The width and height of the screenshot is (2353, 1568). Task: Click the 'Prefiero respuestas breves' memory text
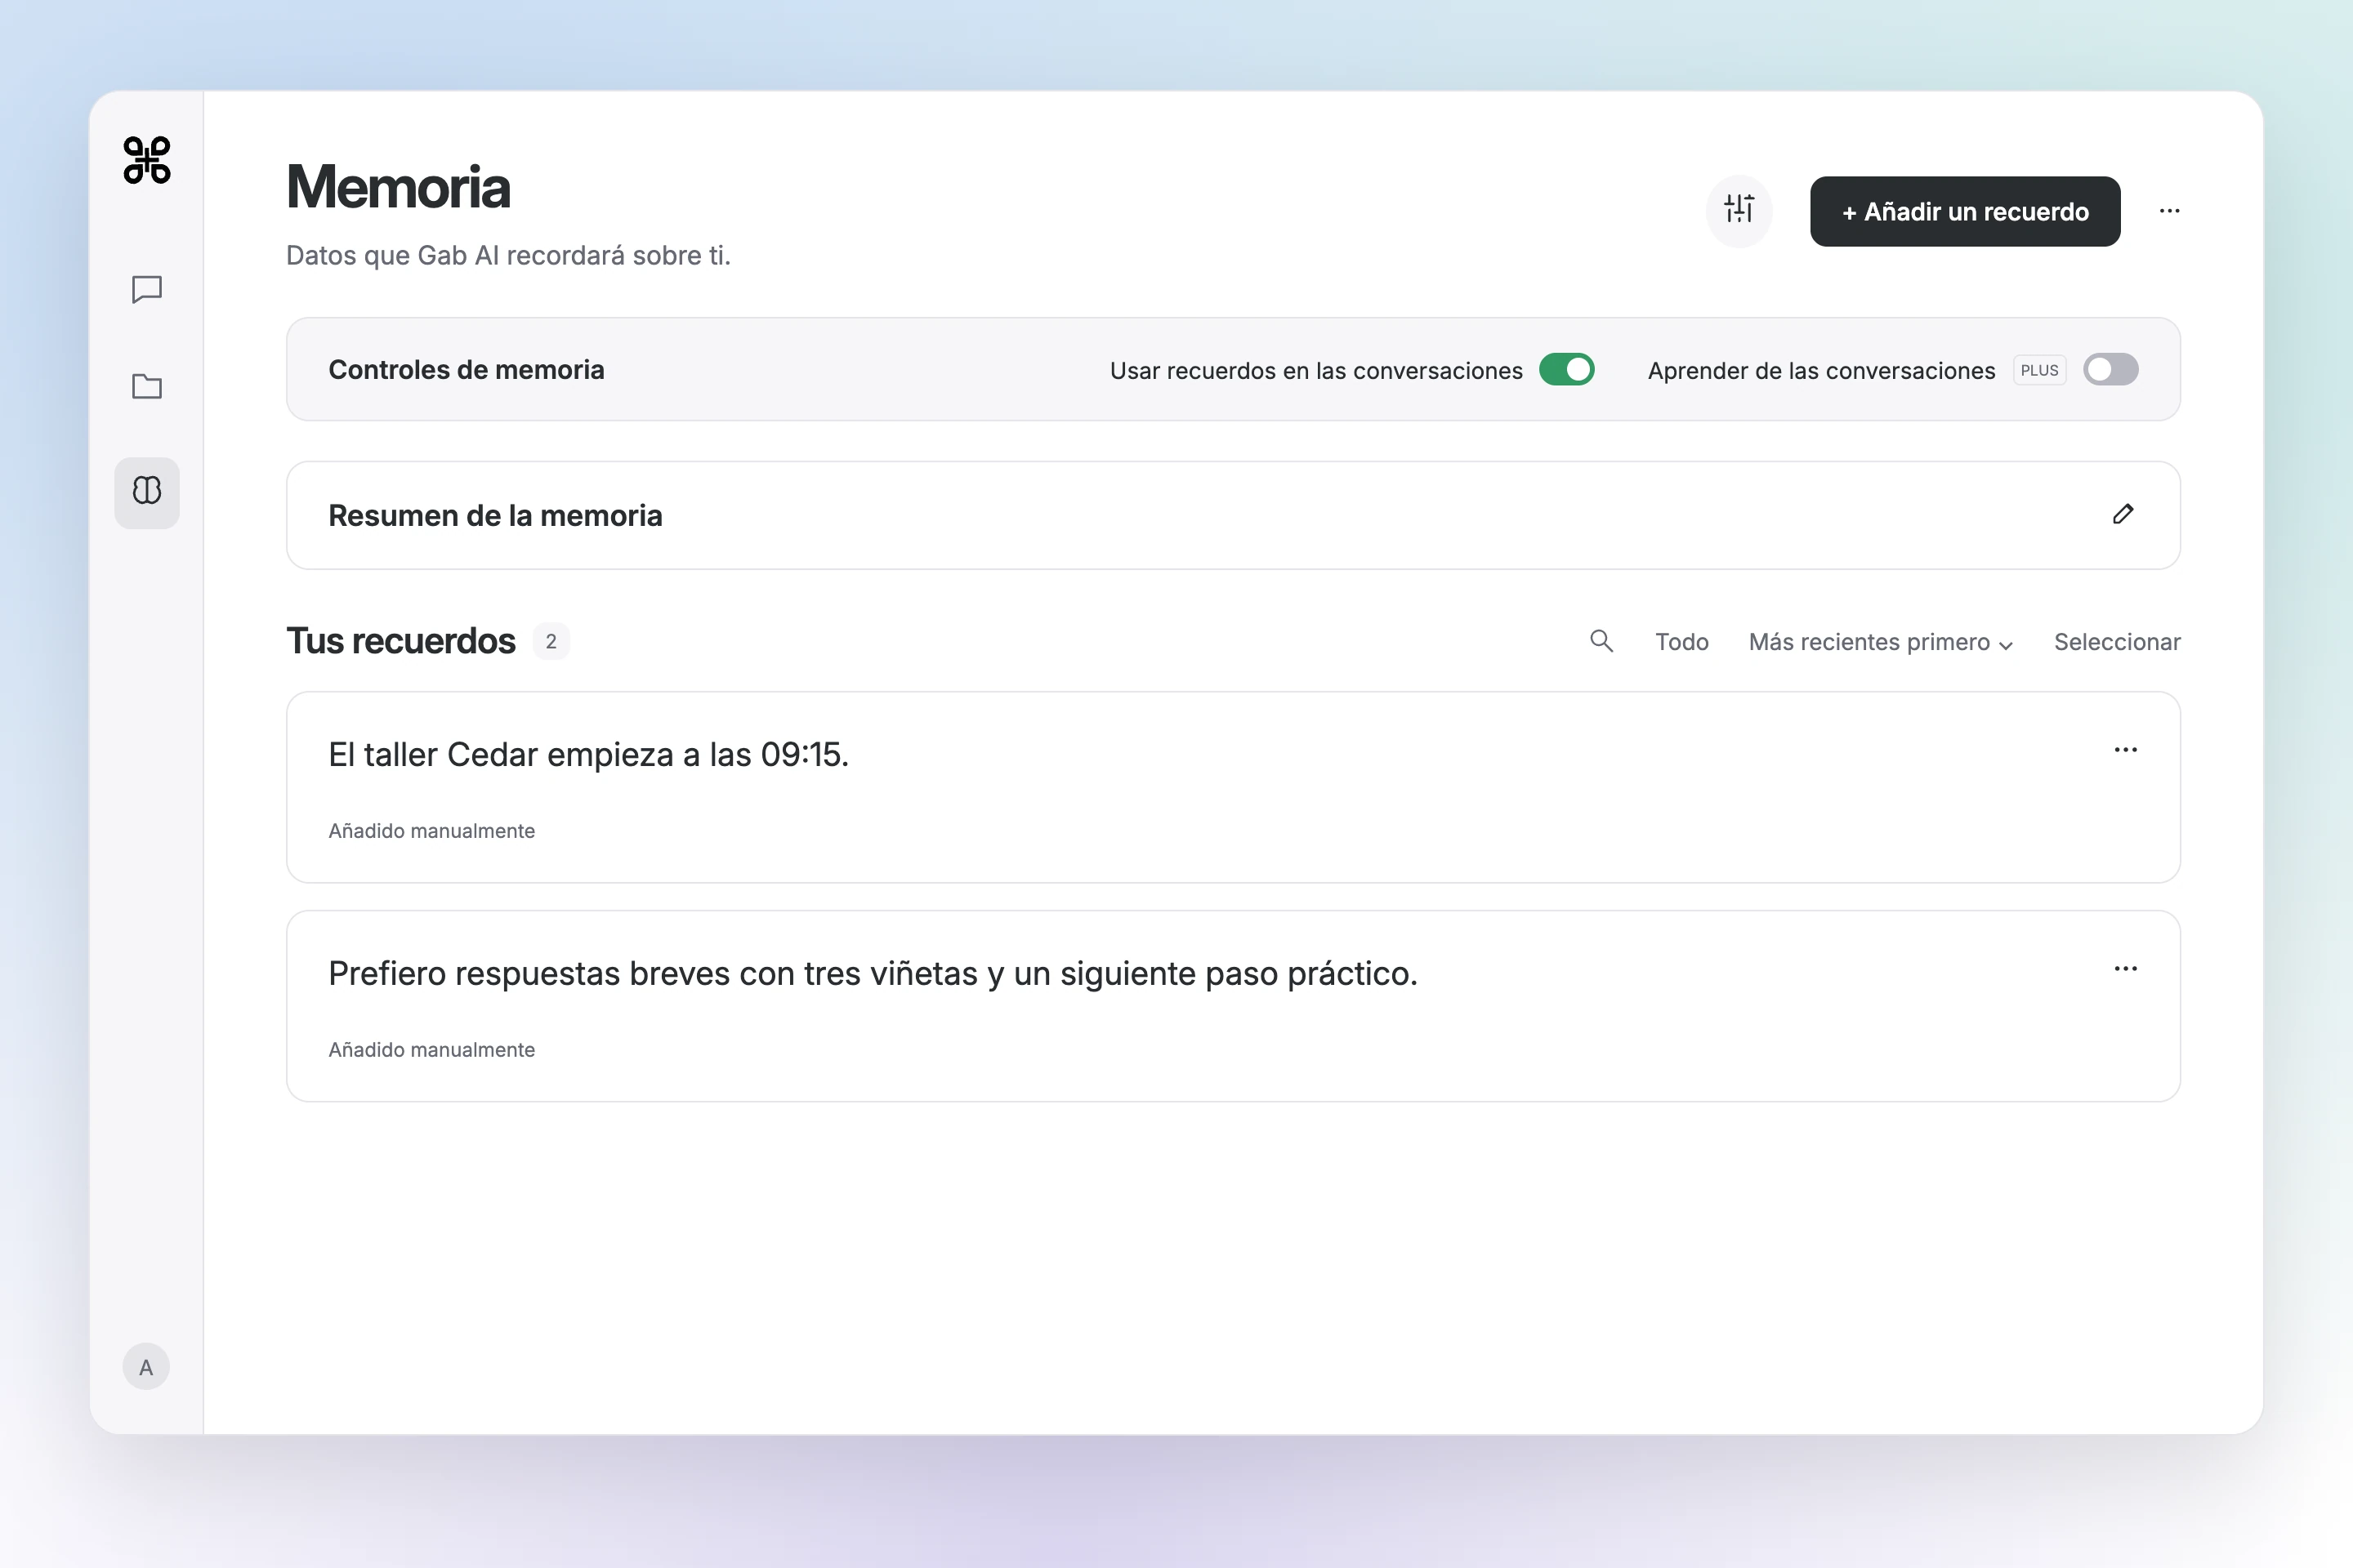873,973
